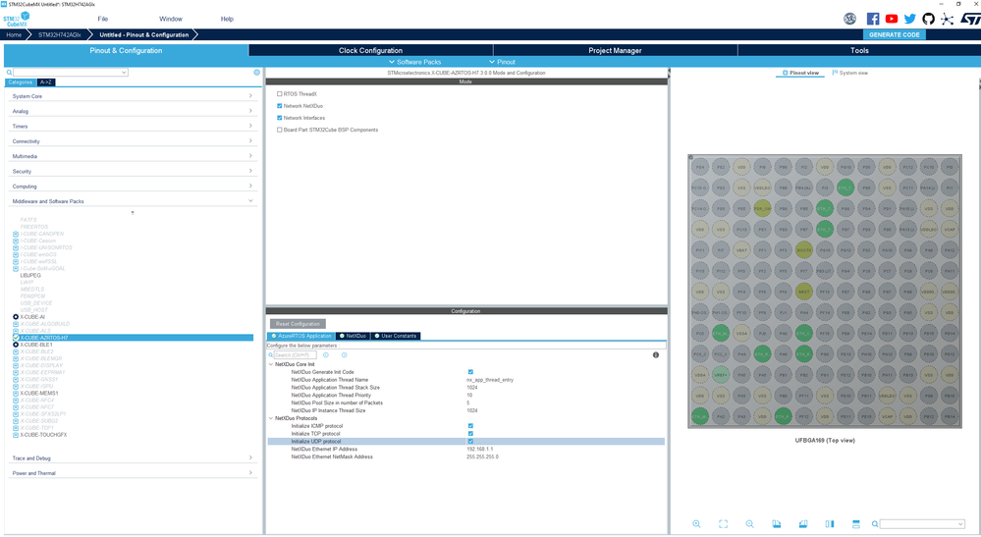Switch to System view

[850, 73]
